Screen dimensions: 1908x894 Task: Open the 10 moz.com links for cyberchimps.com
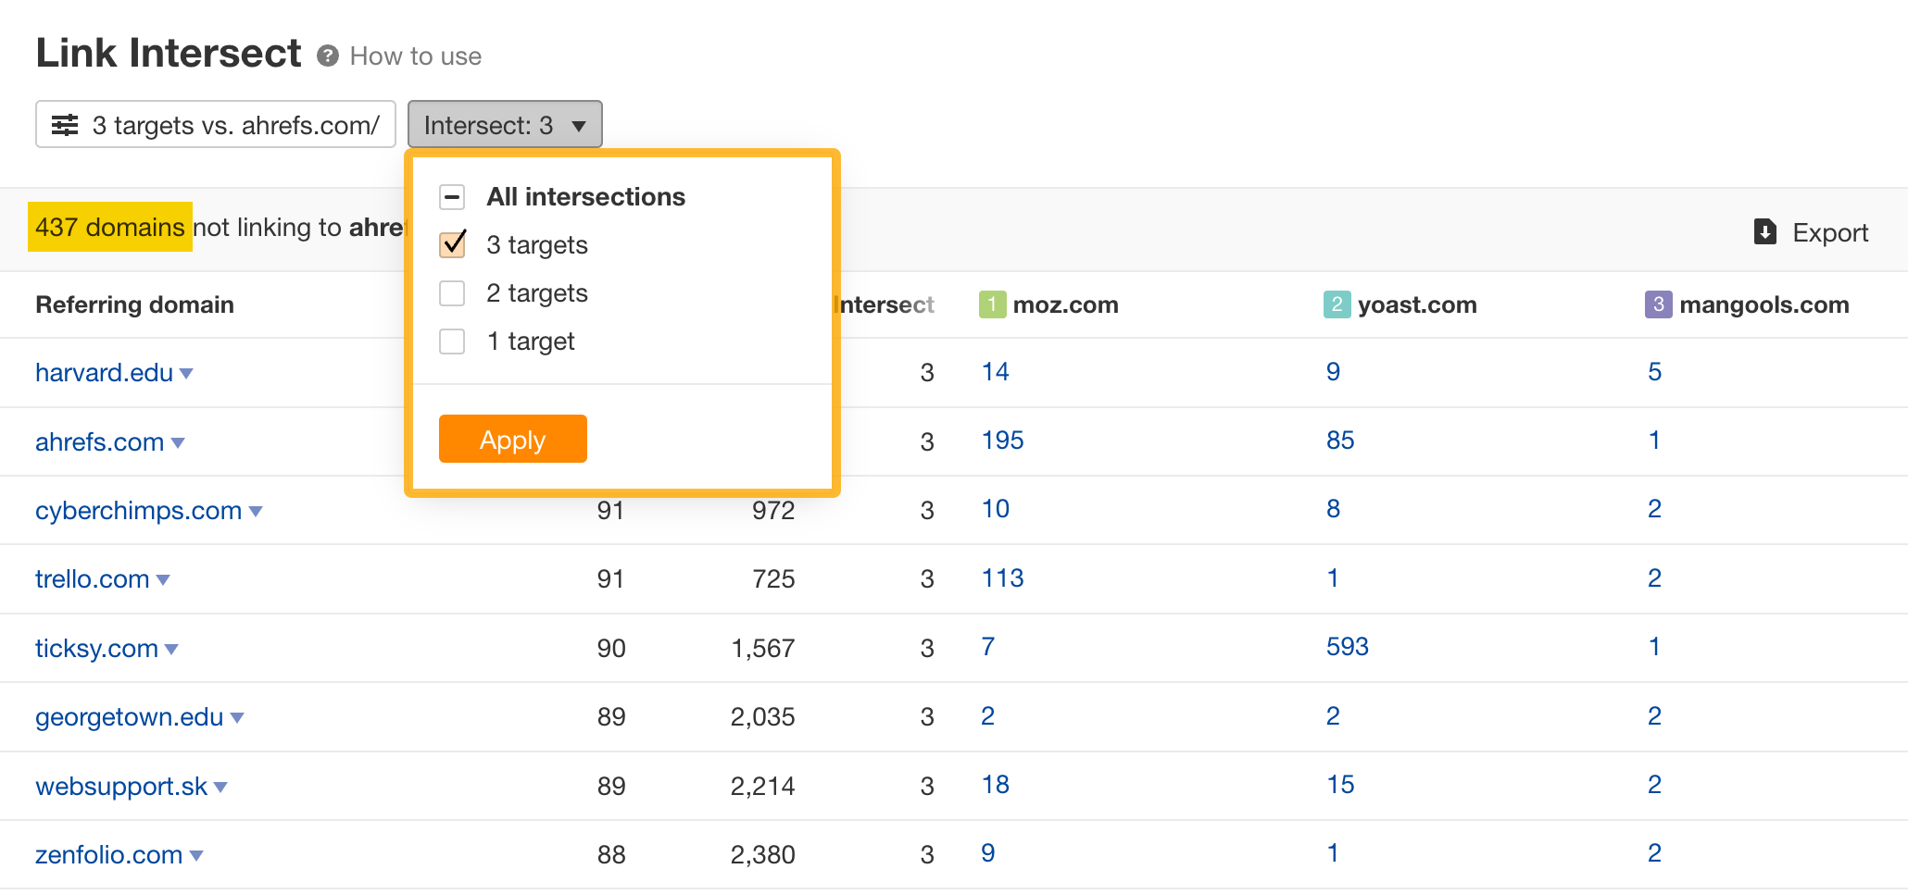pyautogui.click(x=995, y=509)
